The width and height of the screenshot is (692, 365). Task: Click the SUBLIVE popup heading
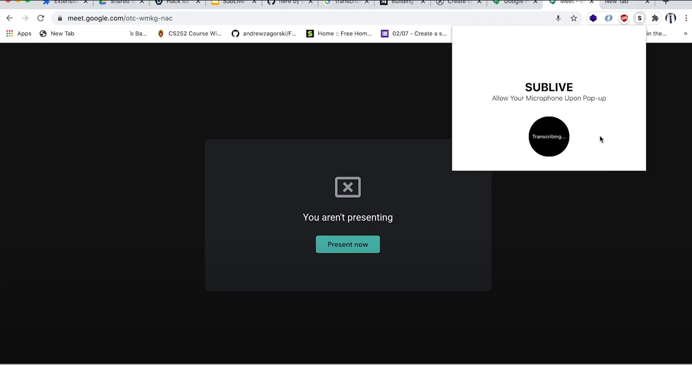pos(549,87)
